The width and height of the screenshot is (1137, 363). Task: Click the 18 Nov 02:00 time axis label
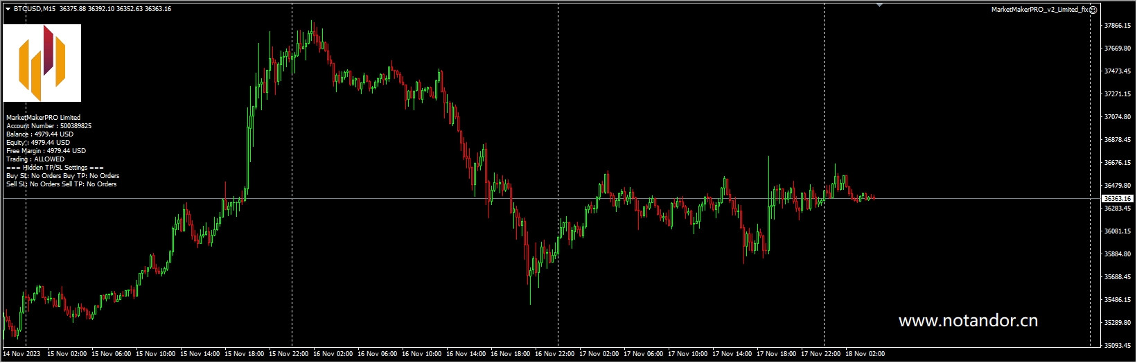[x=865, y=354]
